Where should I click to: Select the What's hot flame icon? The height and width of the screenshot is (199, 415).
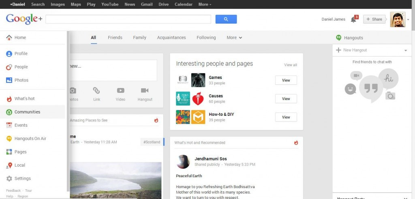(x=9, y=99)
